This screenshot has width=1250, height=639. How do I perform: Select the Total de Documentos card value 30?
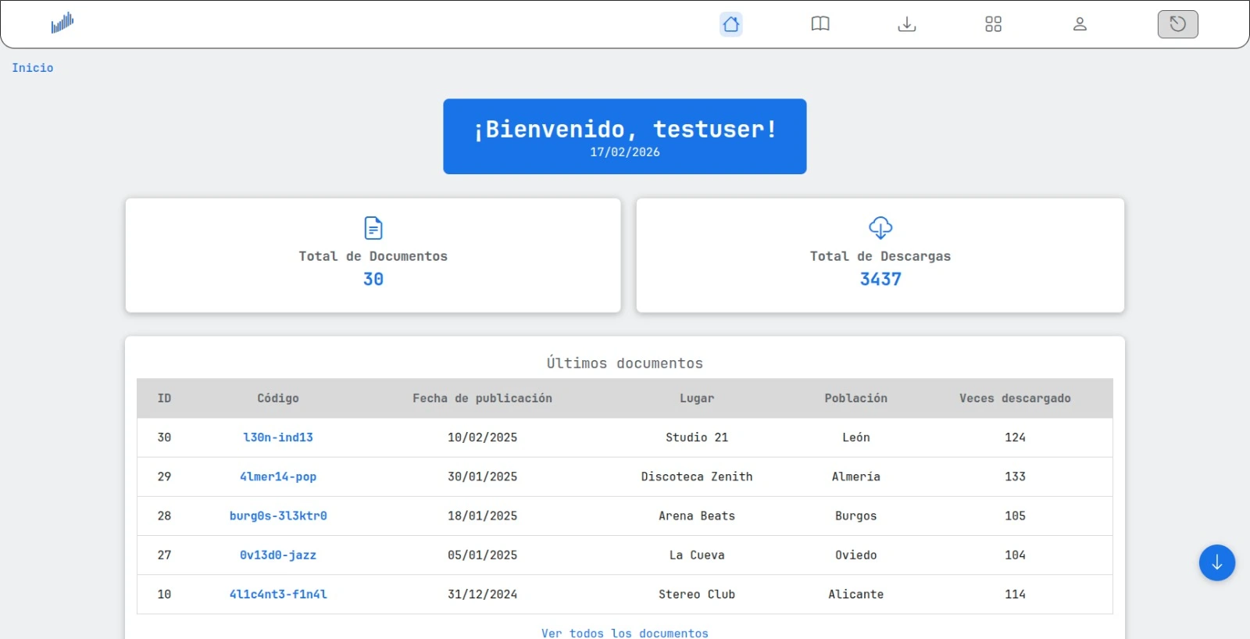click(373, 279)
